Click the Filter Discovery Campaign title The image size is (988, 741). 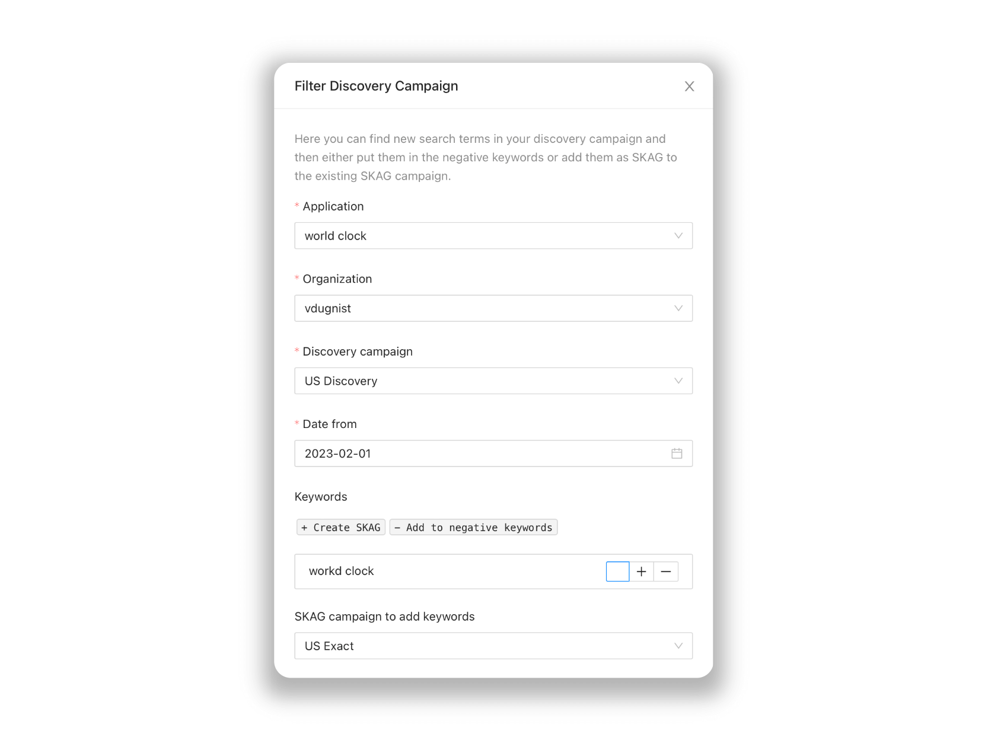coord(376,86)
